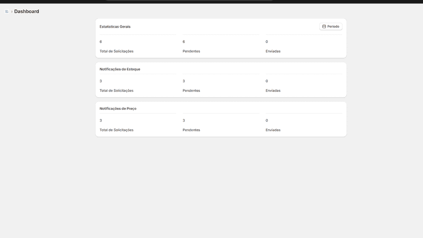
Task: Click Pendentes label in Notificações de Preço
Action: [191, 130]
